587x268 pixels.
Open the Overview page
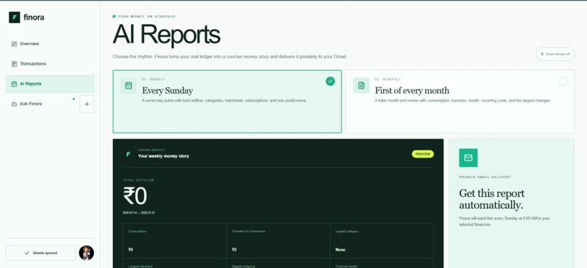50,44
